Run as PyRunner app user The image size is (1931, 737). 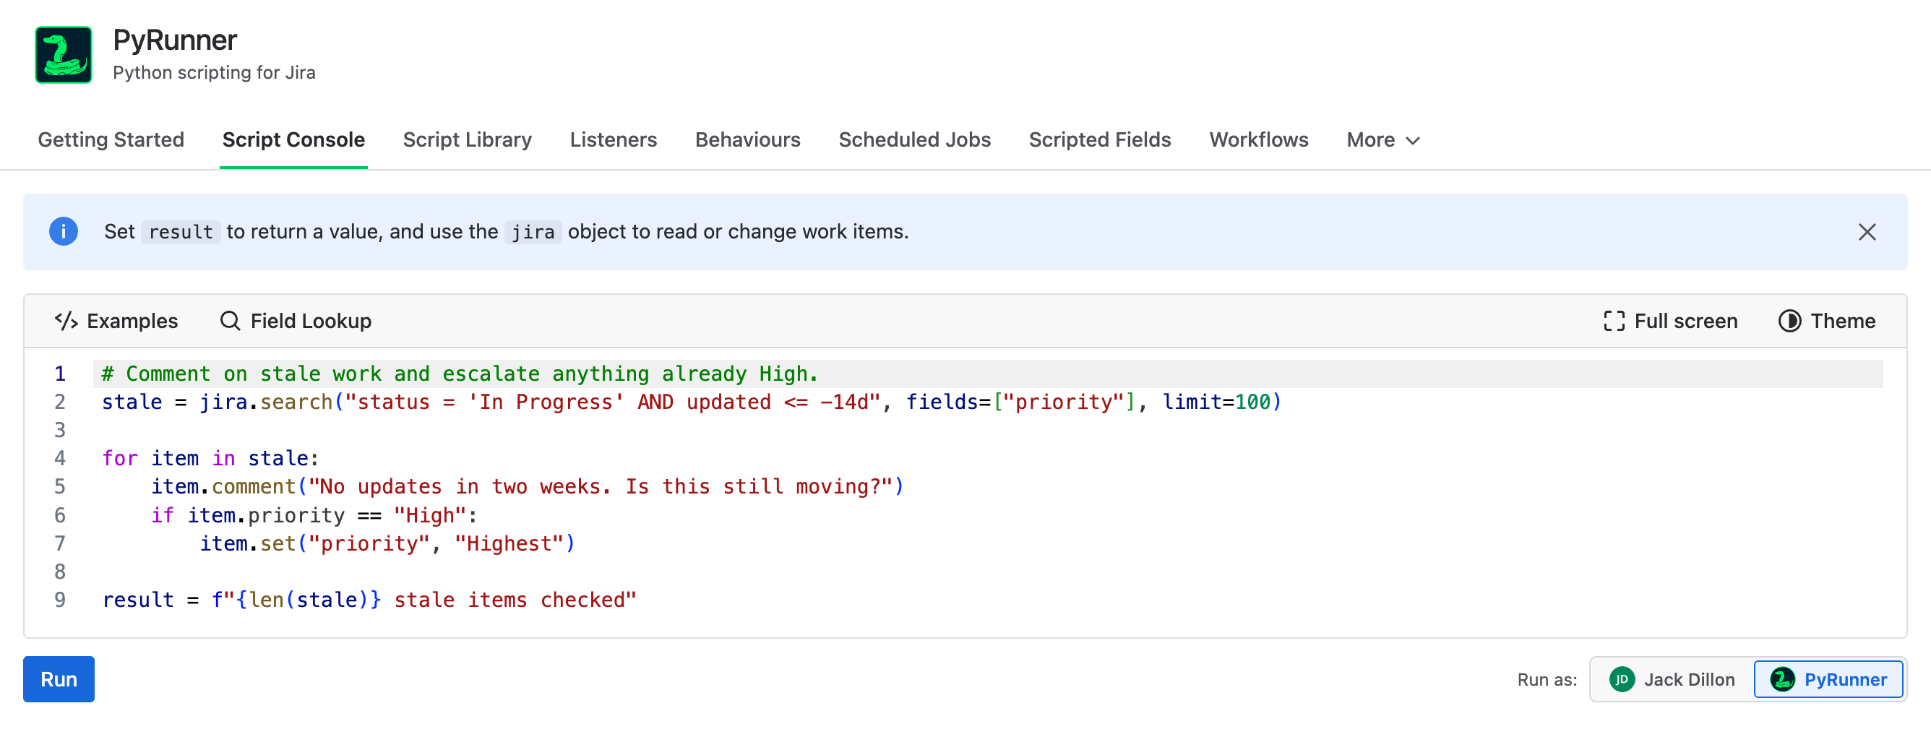tap(1828, 679)
